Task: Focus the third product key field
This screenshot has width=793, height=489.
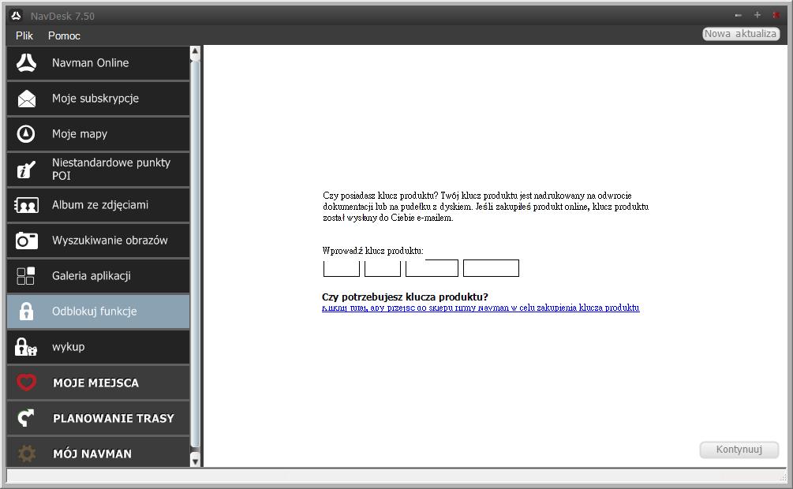Action: 432,268
